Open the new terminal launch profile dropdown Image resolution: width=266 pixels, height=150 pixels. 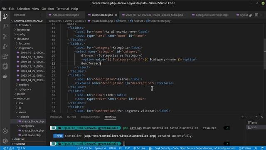pyautogui.click(x=246, y=117)
